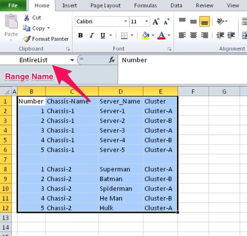Click the Cut scissors icon

[27, 18]
